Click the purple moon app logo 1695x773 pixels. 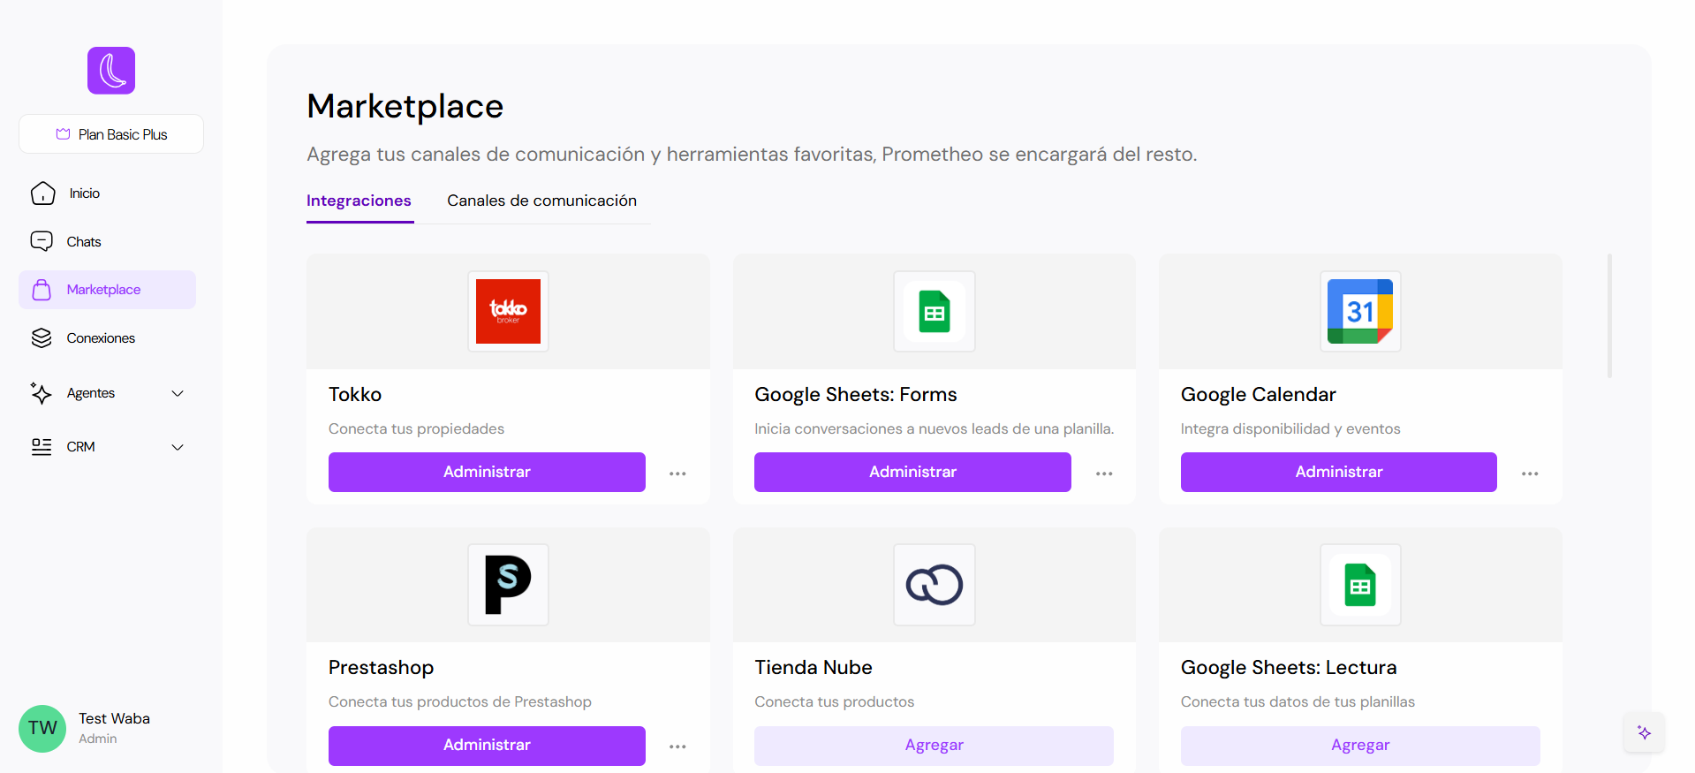point(111,71)
